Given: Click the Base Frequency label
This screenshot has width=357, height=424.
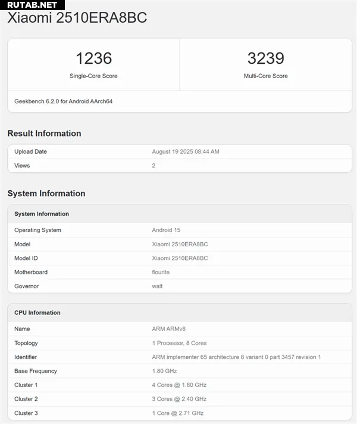Looking at the screenshot, I should (36, 371).
